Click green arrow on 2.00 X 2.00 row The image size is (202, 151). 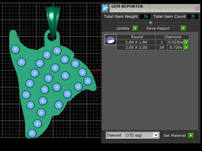point(186,47)
